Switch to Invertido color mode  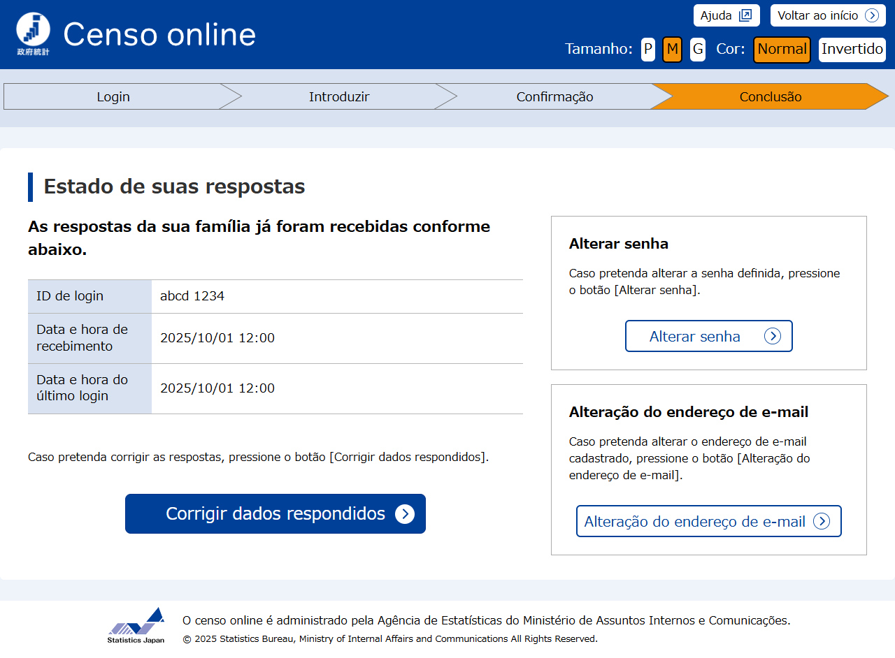852,49
